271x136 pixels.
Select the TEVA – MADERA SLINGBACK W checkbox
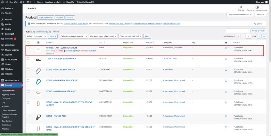coord(28,59)
